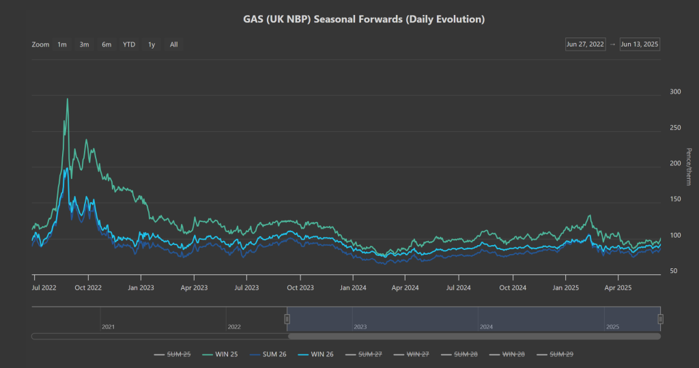Edit the Jun 27, 2022 start date

[x=585, y=44]
